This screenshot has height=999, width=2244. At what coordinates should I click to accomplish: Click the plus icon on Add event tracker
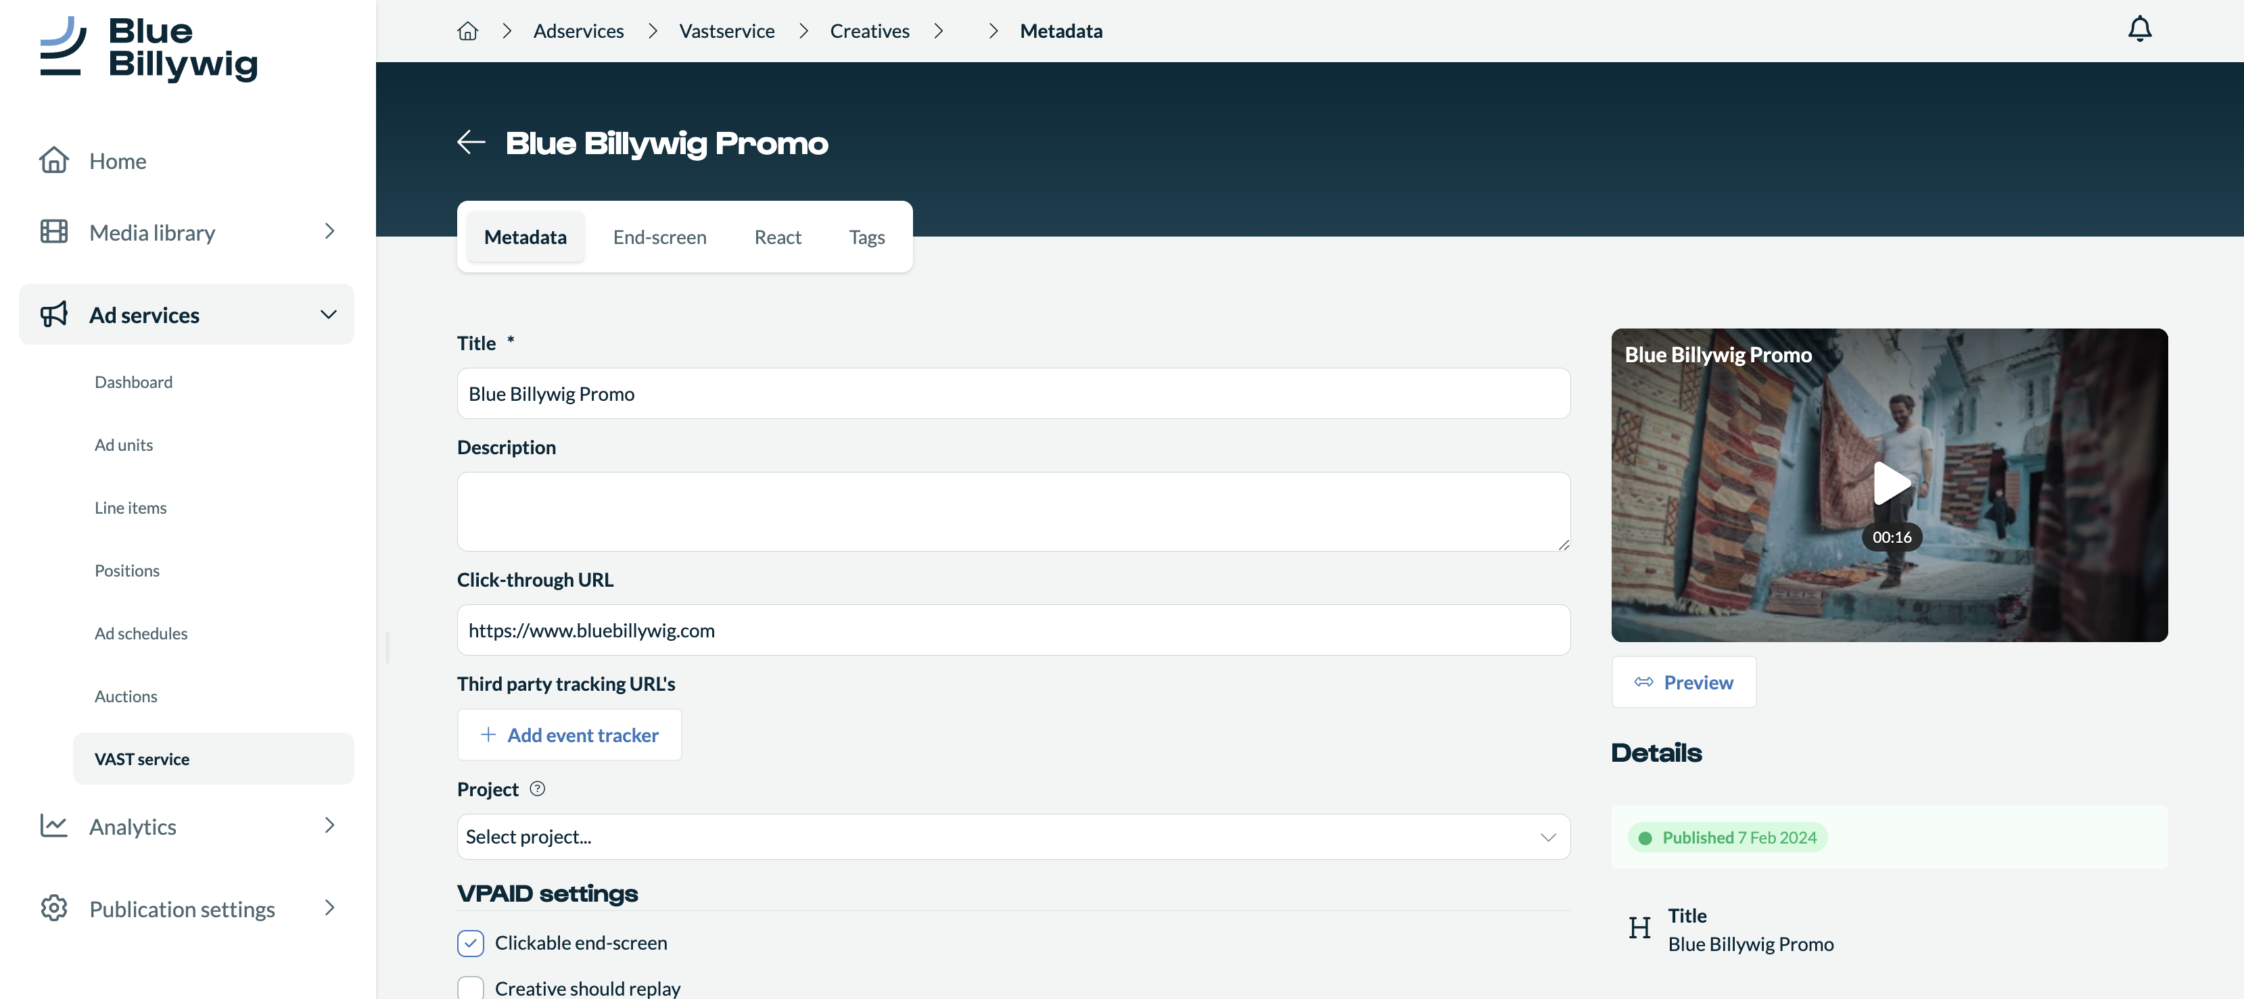pyautogui.click(x=489, y=734)
